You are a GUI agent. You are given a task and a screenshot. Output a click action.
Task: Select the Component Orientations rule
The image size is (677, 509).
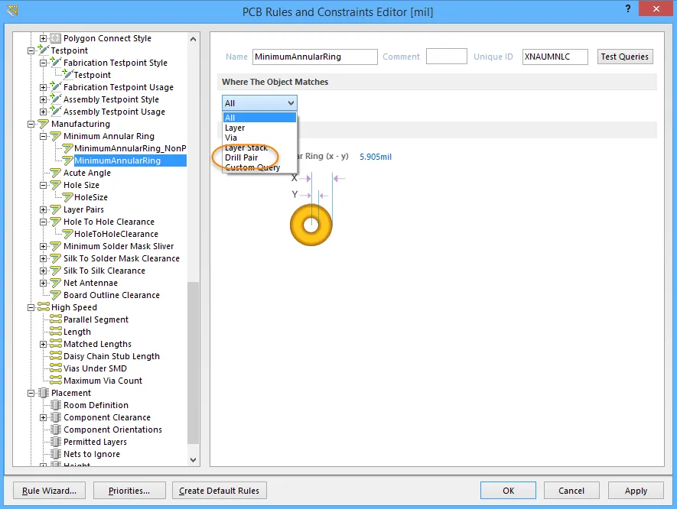tap(112, 430)
